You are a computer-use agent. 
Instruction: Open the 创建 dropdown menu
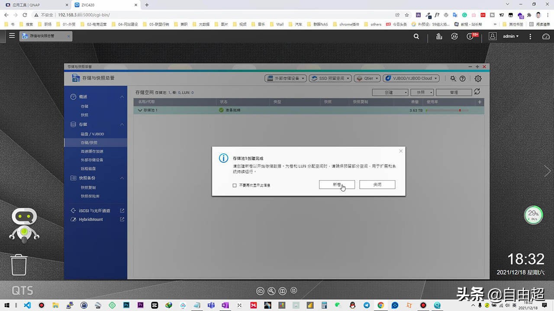[389, 92]
